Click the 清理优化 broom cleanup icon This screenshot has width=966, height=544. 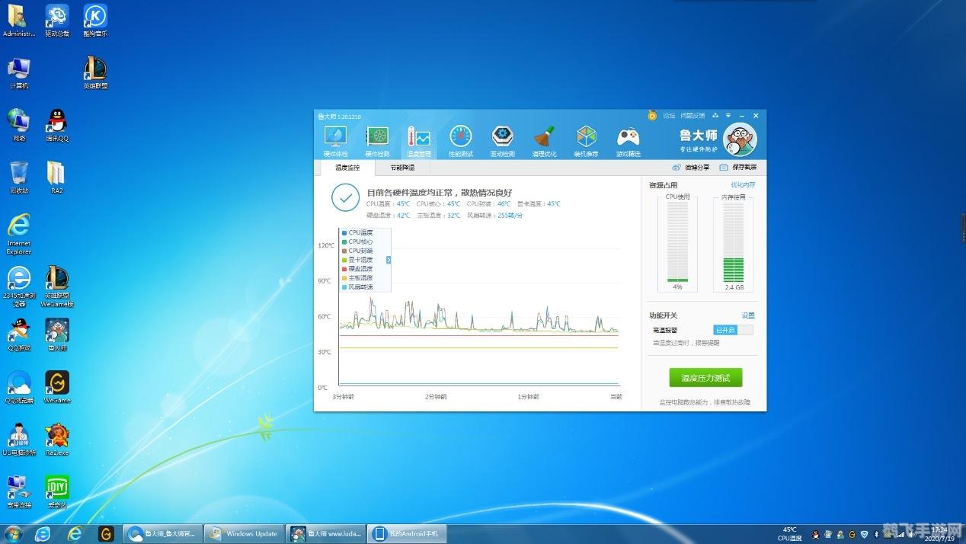544,140
